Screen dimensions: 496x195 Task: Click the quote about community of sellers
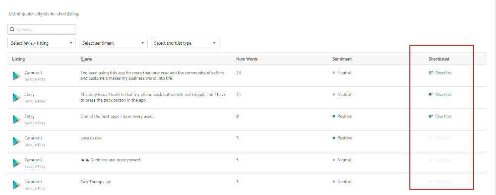(x=152, y=75)
